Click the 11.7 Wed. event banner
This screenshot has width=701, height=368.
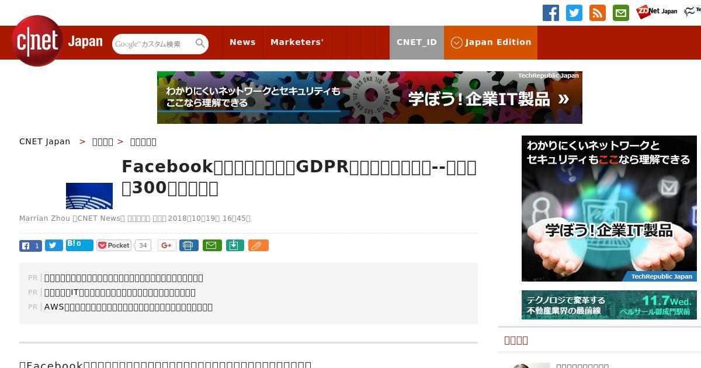[x=609, y=305]
